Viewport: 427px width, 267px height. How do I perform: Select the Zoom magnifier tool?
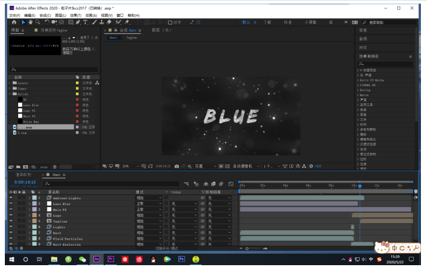pos(38,22)
